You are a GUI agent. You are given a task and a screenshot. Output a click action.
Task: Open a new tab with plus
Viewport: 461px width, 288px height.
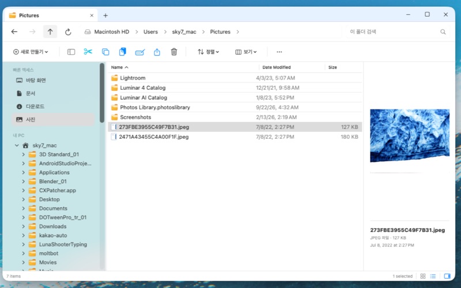coord(105,16)
